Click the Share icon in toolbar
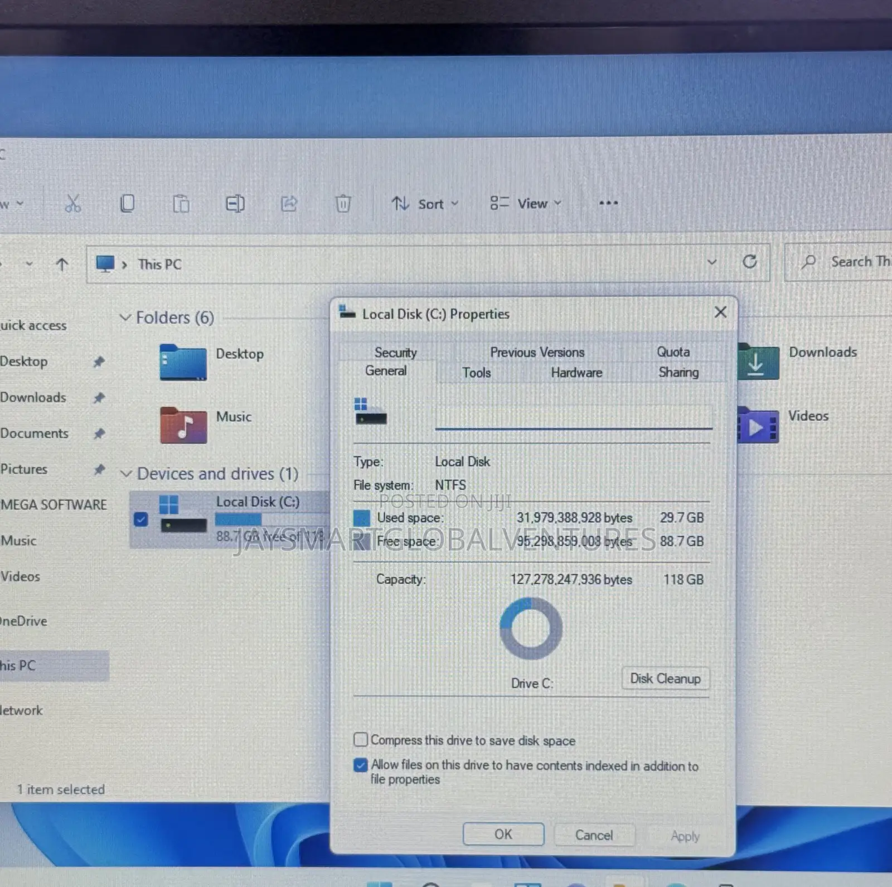 pos(289,204)
